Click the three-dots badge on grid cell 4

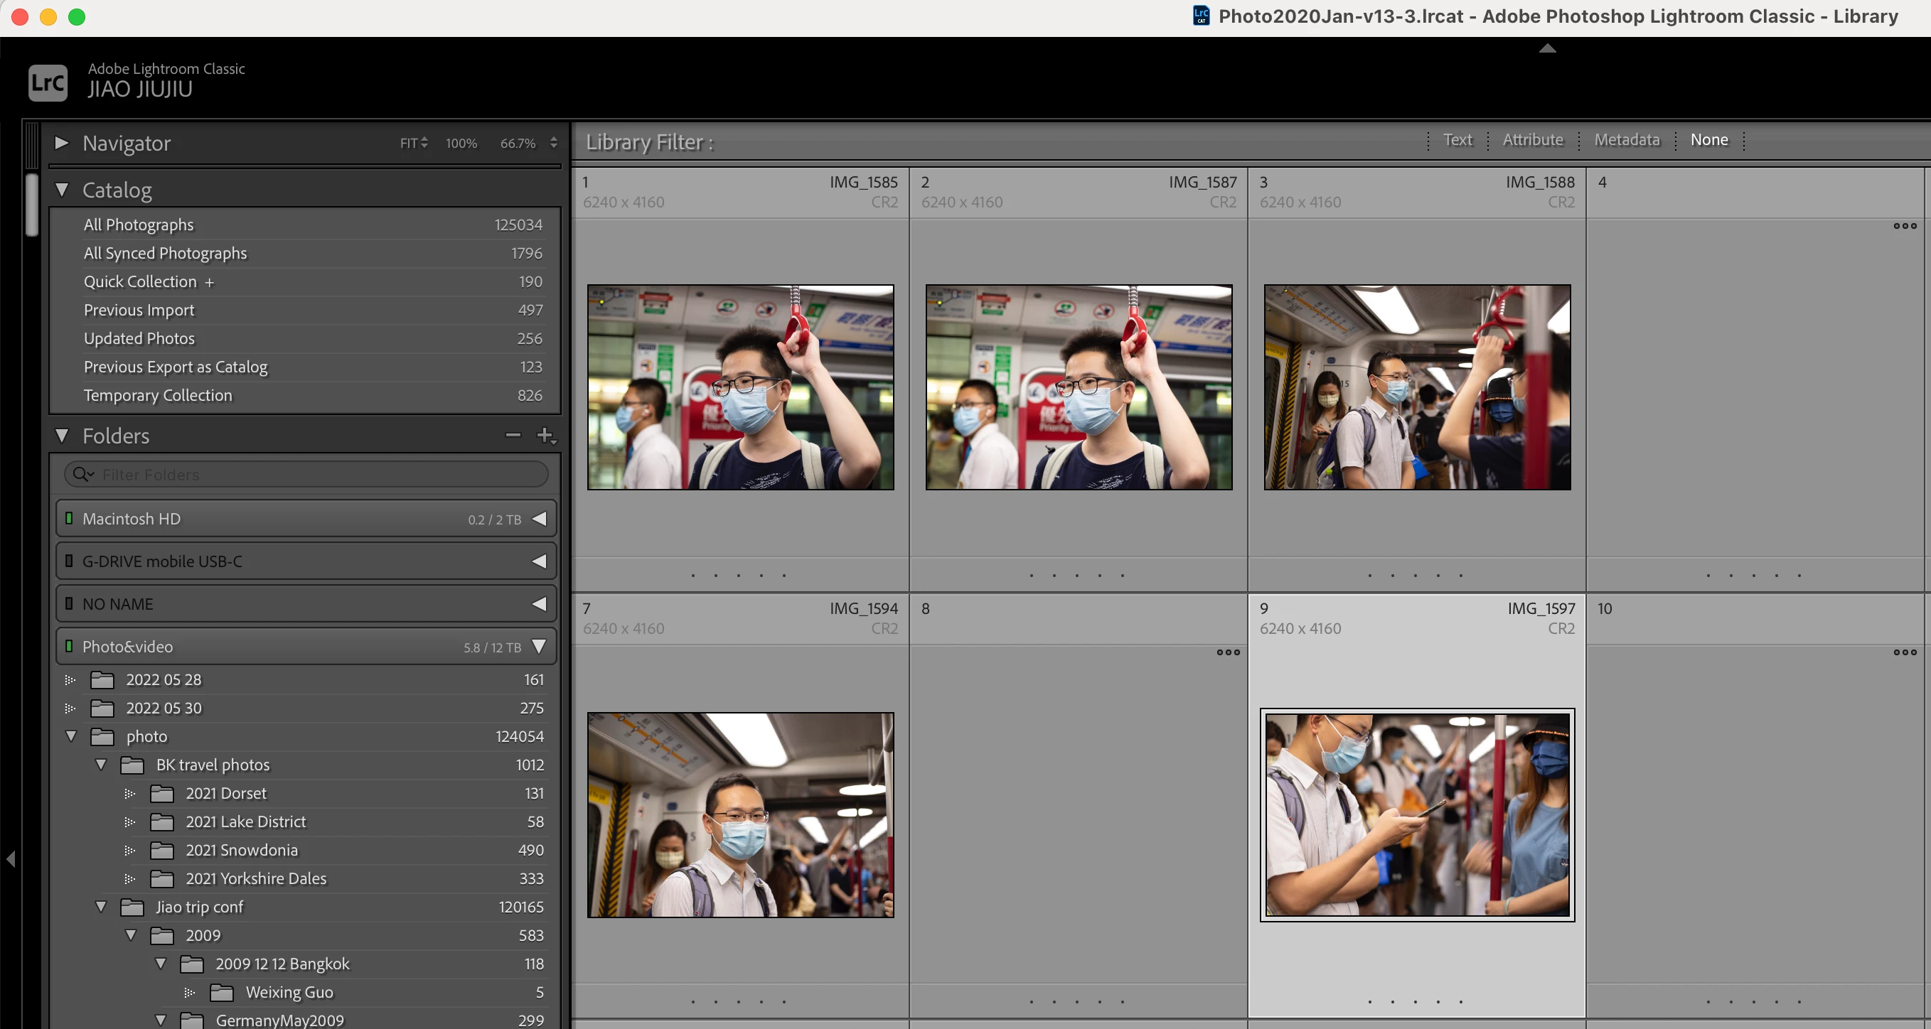coord(1904,225)
